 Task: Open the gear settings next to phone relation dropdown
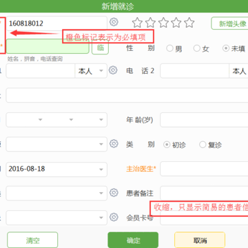[x=113, y=70]
